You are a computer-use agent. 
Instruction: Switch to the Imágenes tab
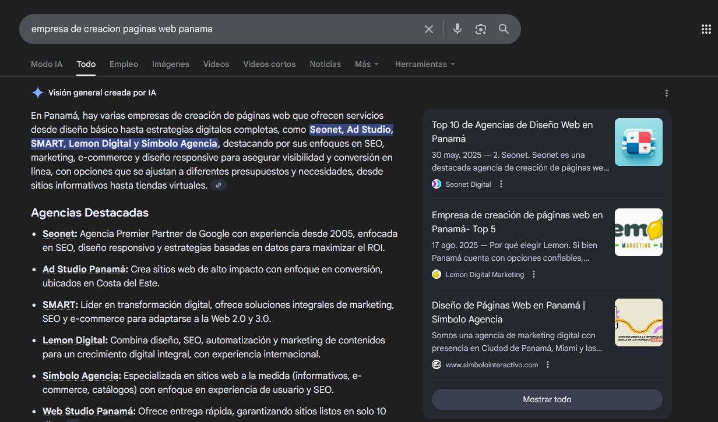(x=170, y=64)
